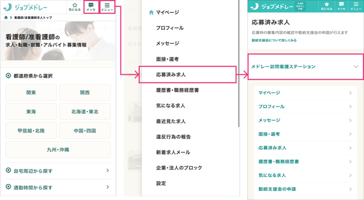Click chevron on メッセージ row, right screen
Screen dimensions: 364x200
[x=350, y=120]
